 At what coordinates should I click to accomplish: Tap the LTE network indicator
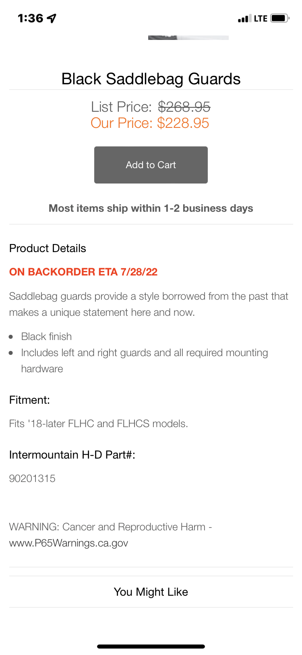[x=261, y=19]
